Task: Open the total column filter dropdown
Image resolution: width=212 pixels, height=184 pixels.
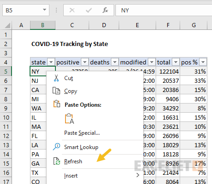Action: [176, 62]
